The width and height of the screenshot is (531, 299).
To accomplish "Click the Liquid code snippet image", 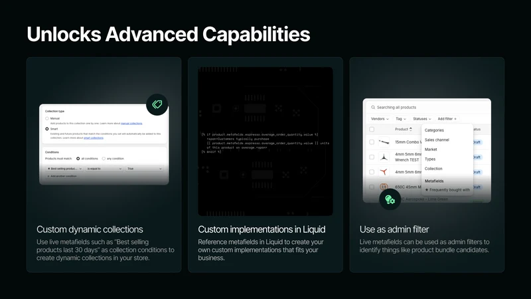I will coord(265,142).
